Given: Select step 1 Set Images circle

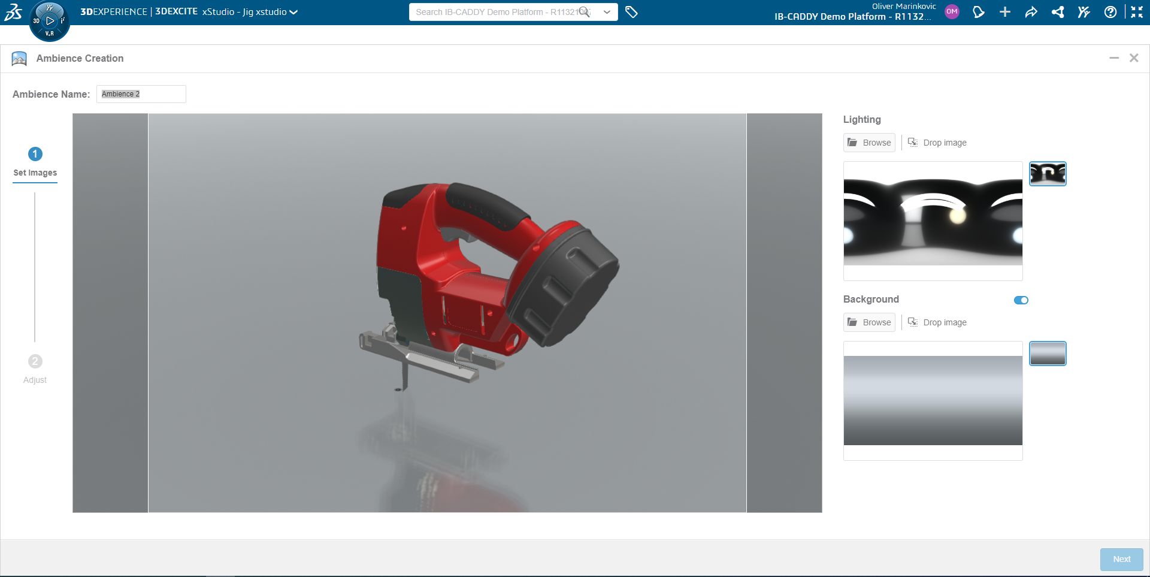Looking at the screenshot, I should 35,154.
